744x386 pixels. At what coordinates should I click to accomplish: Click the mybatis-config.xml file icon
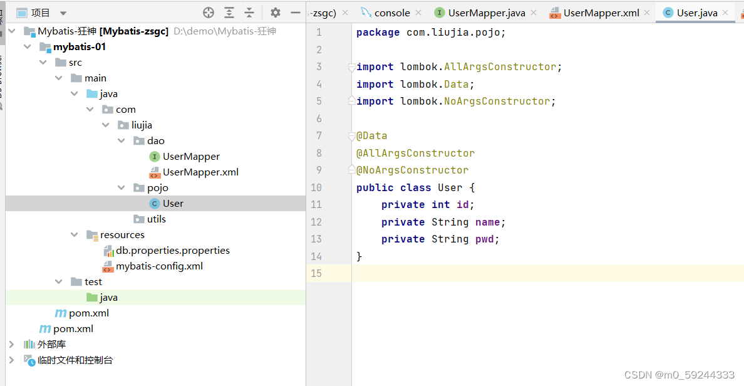click(x=108, y=267)
